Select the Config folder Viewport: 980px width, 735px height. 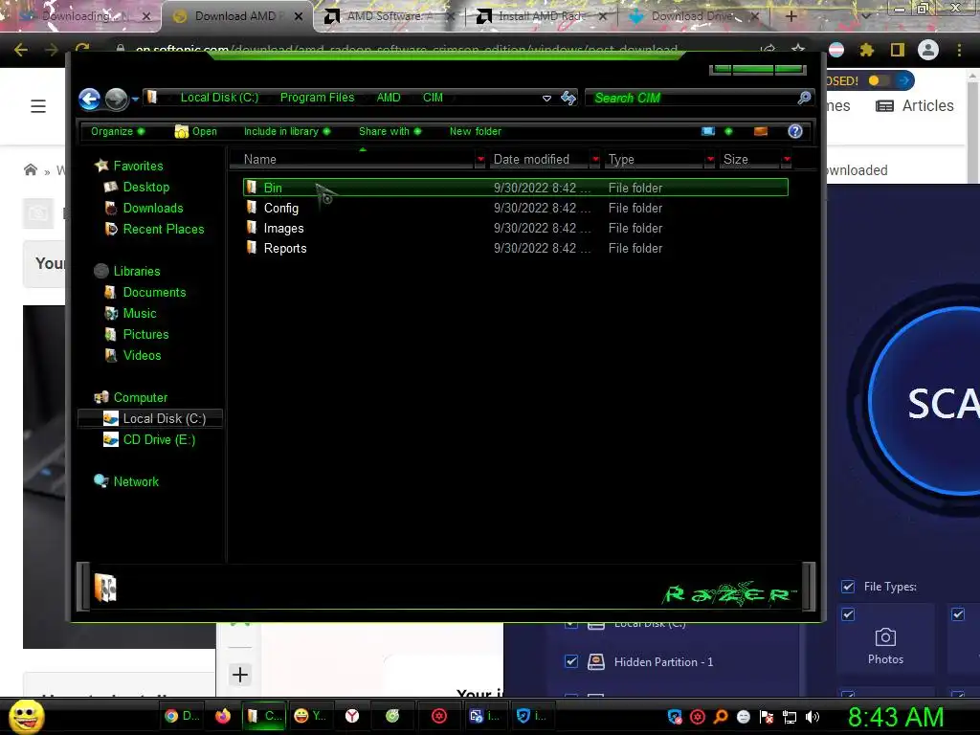(516, 208)
